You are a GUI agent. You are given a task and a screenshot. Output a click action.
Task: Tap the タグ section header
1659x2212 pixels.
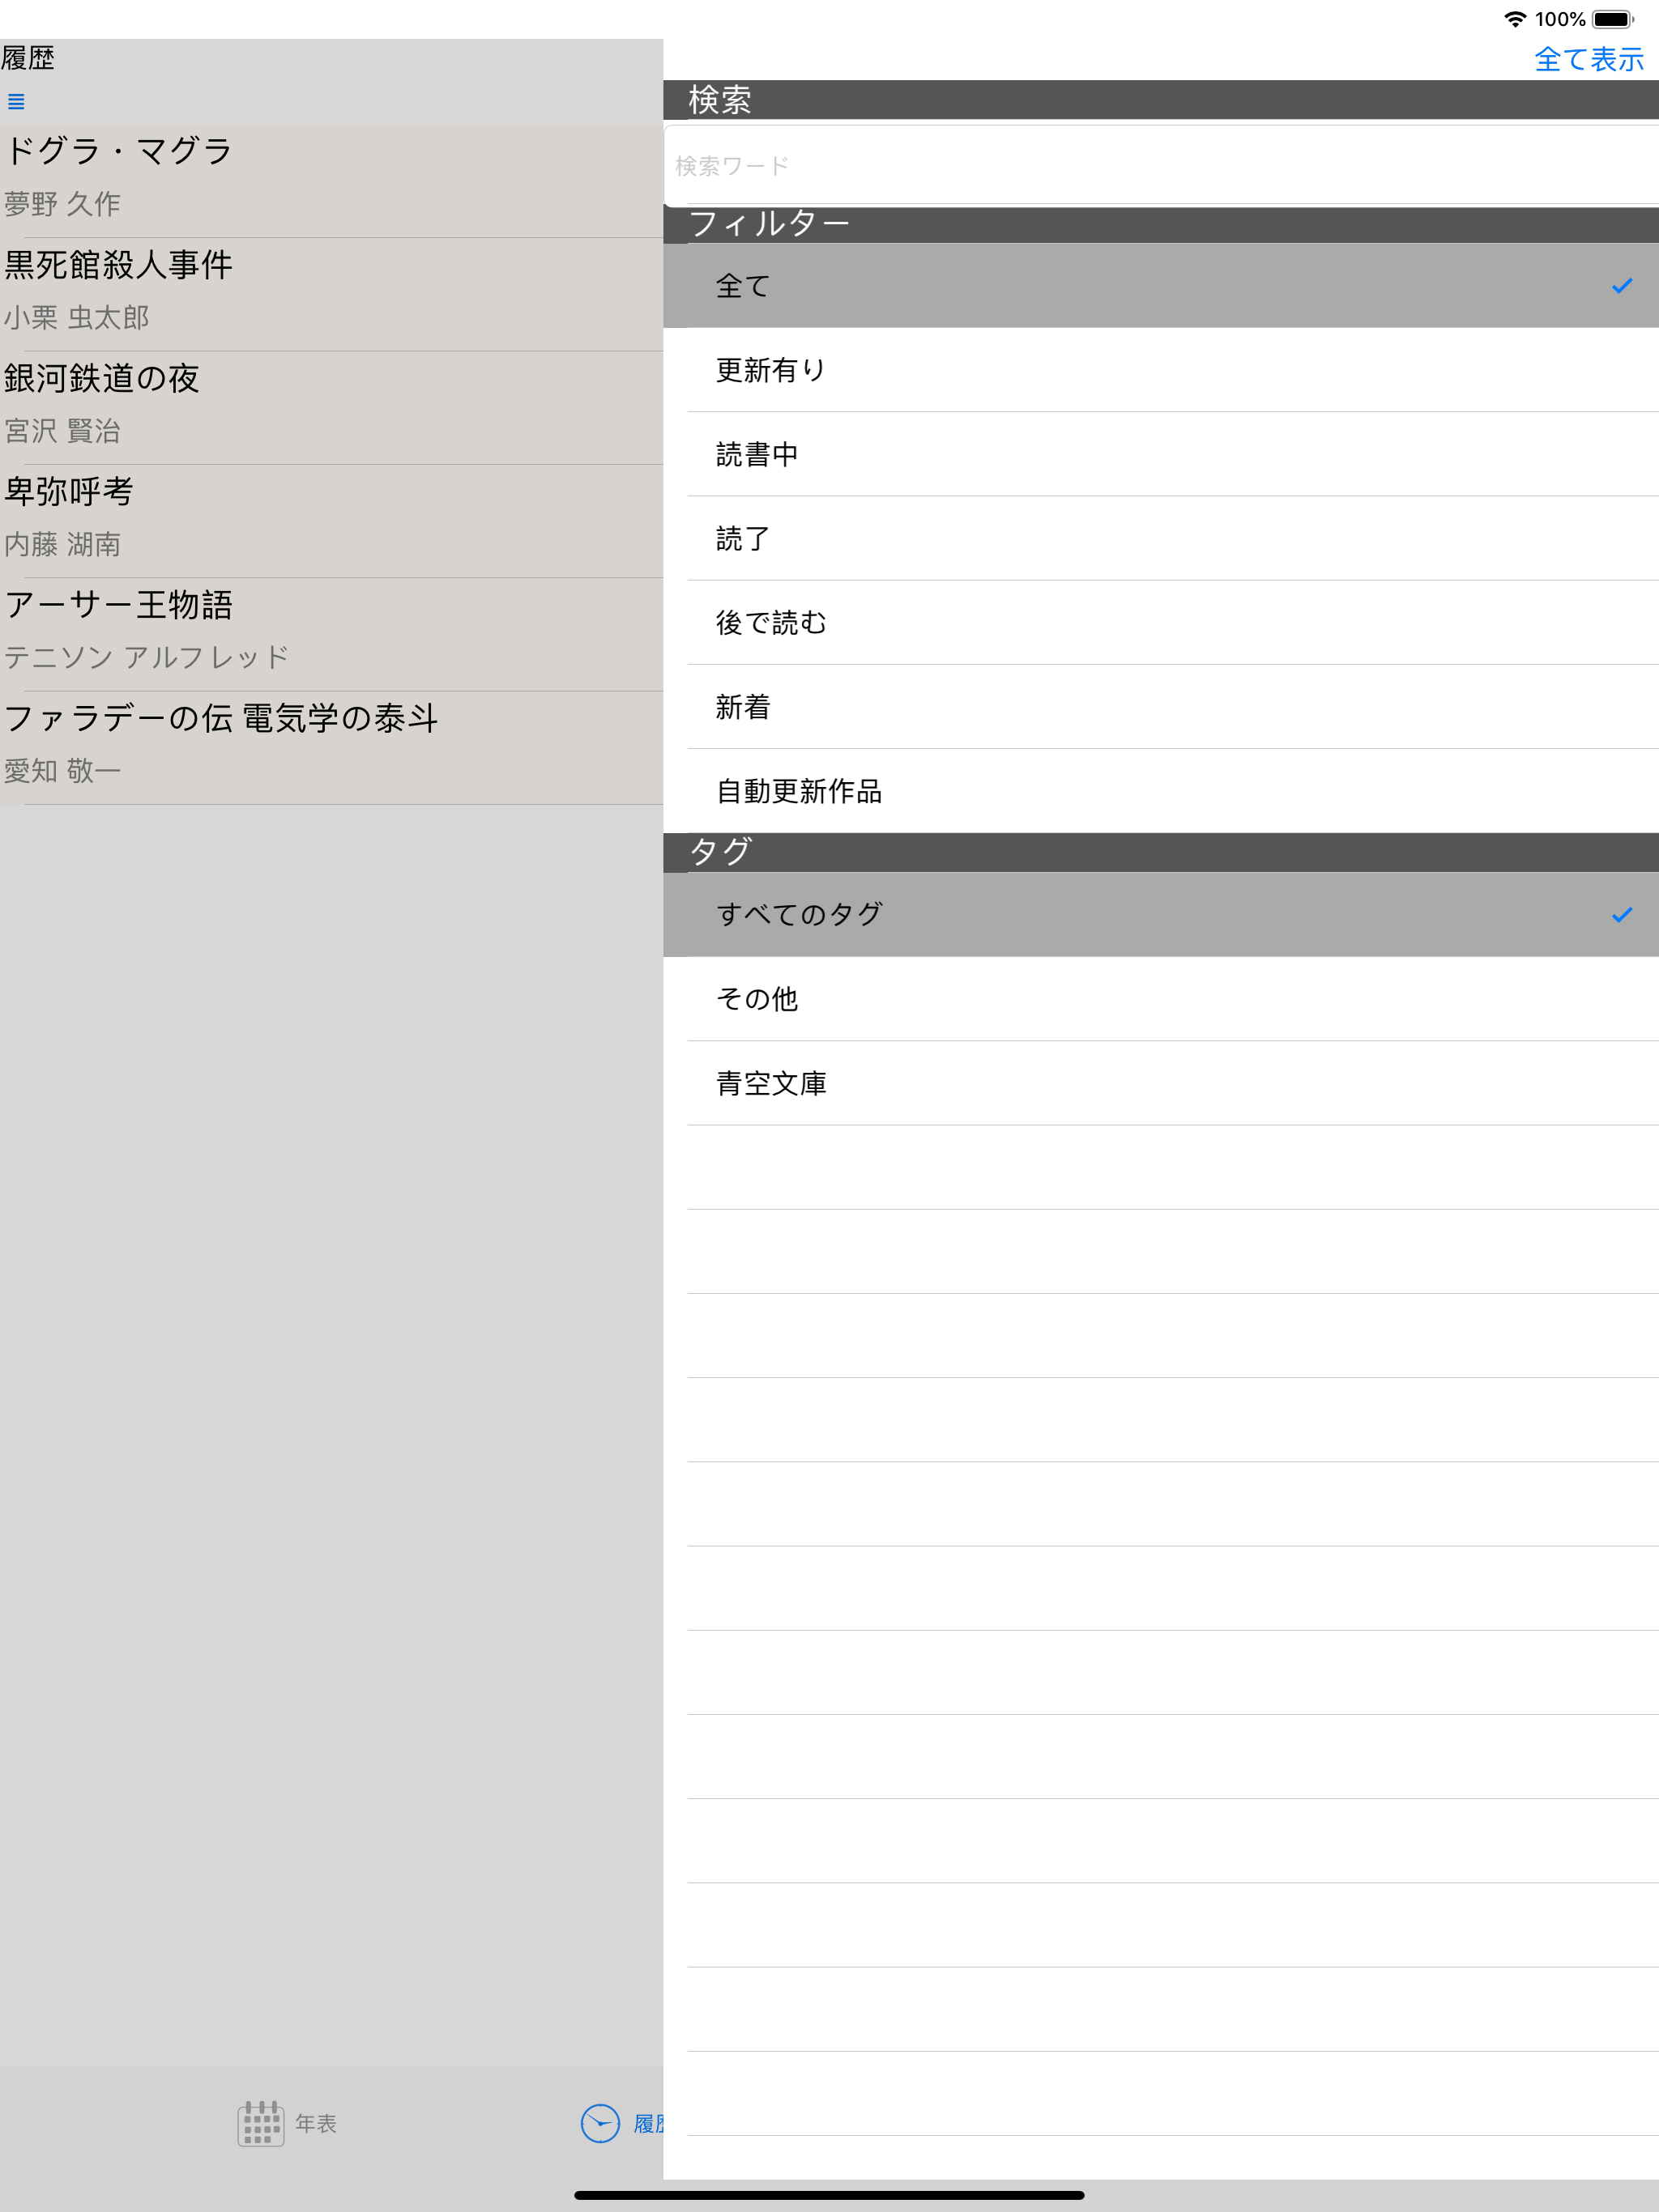coord(1161,852)
